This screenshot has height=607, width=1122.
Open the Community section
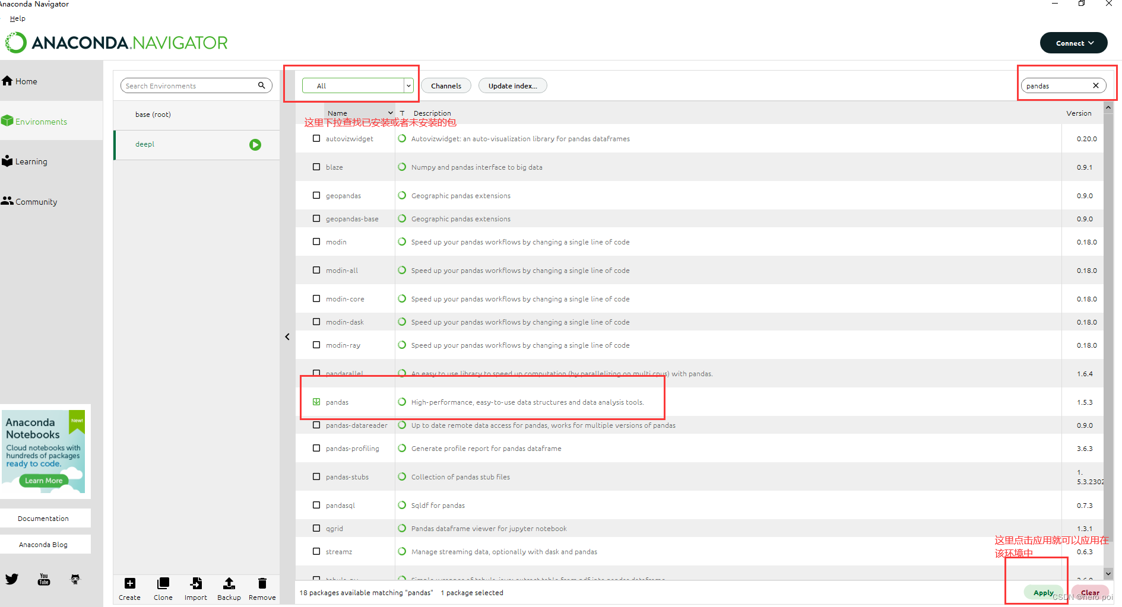pyautogui.click(x=30, y=202)
